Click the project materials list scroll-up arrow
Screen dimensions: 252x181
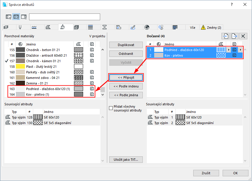tap(103, 50)
